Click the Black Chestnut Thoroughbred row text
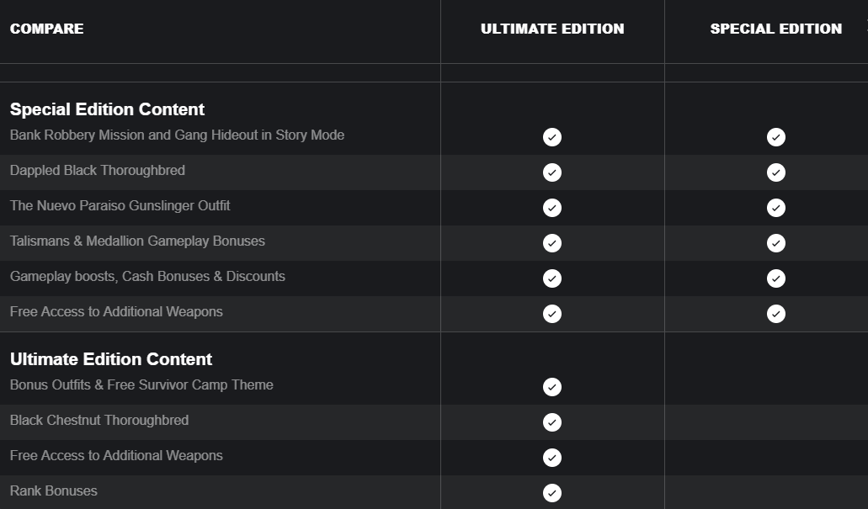This screenshot has width=868, height=509. 99,421
